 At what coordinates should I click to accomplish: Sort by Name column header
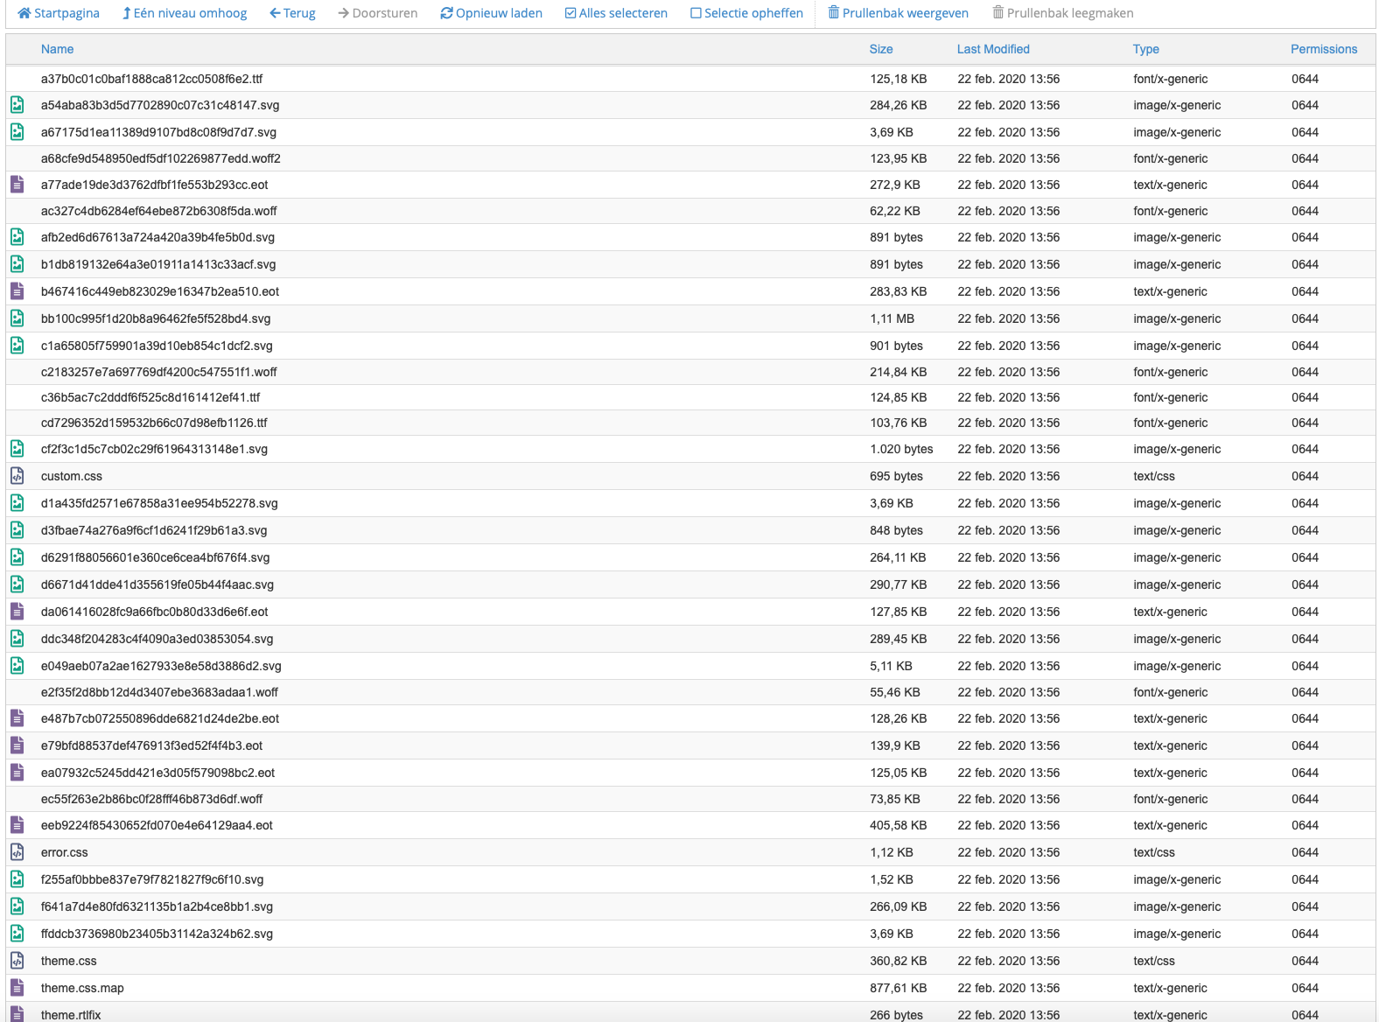point(57,49)
